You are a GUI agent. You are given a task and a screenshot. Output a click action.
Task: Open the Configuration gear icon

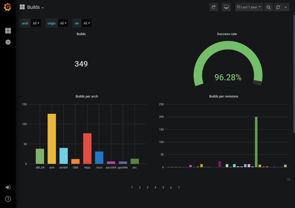[8, 42]
